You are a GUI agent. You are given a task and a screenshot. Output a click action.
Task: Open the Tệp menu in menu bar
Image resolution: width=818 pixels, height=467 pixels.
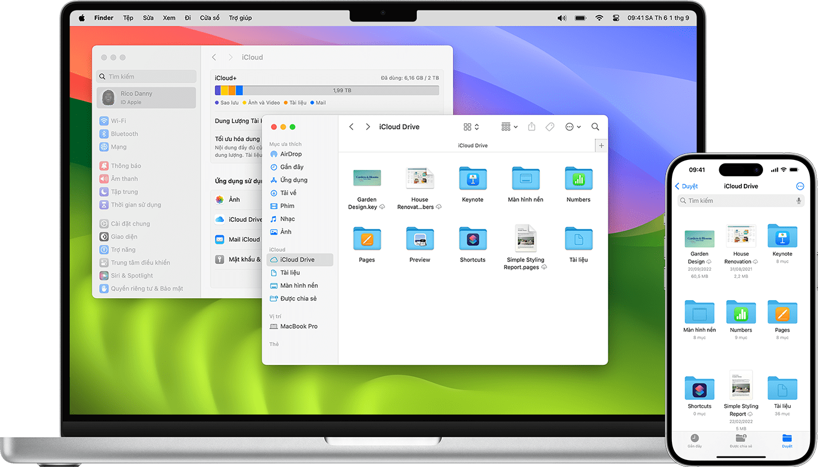(x=128, y=18)
